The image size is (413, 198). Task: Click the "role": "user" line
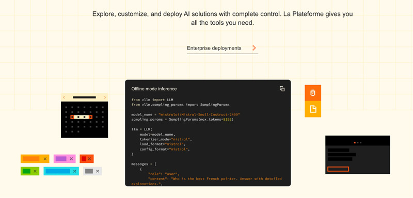(164, 174)
